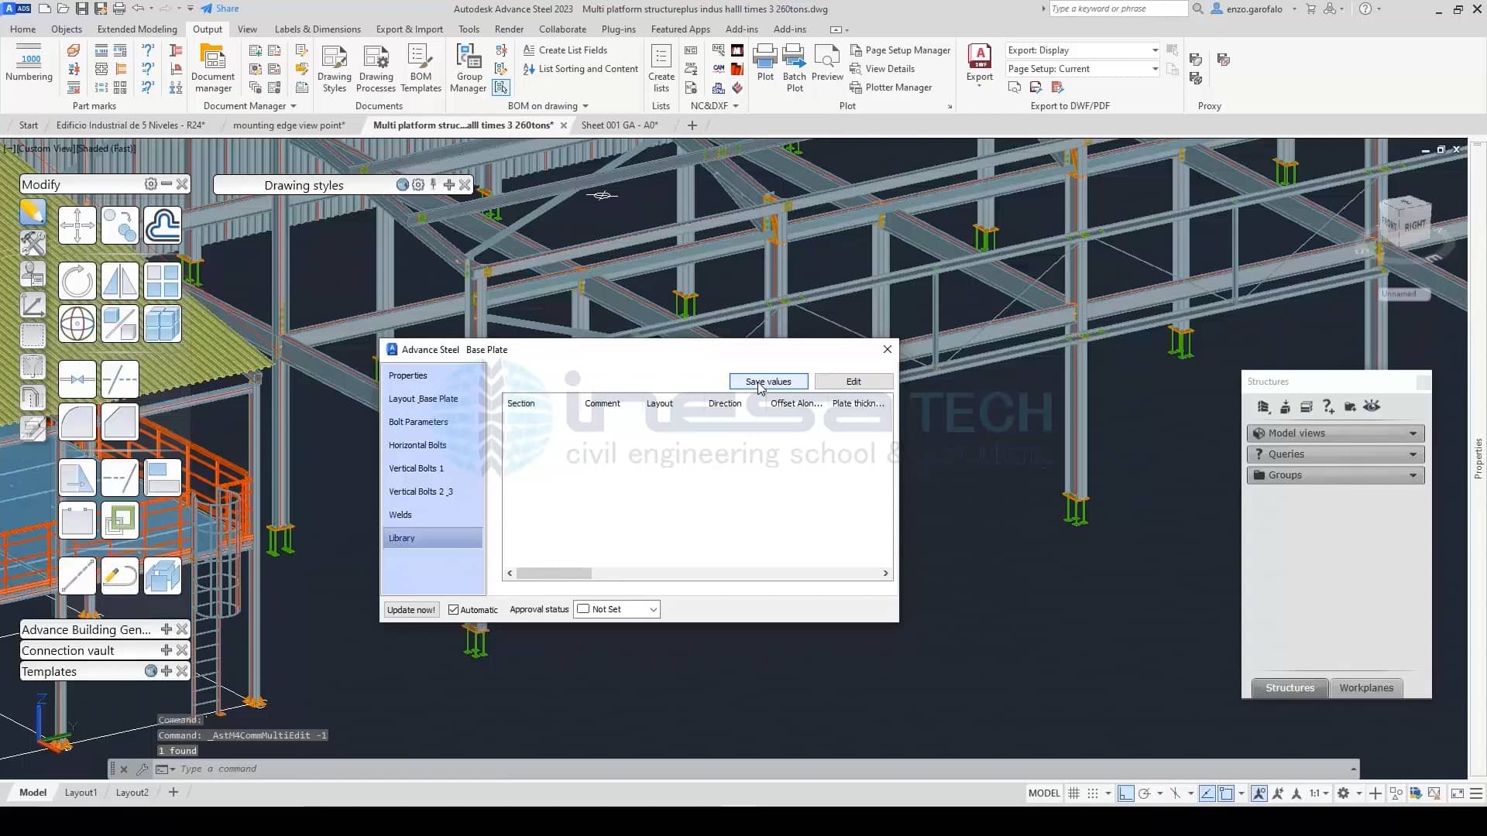Viewport: 1487px width, 836px height.
Task: Toggle snap mode in the status bar
Action: pyautogui.click(x=1094, y=793)
